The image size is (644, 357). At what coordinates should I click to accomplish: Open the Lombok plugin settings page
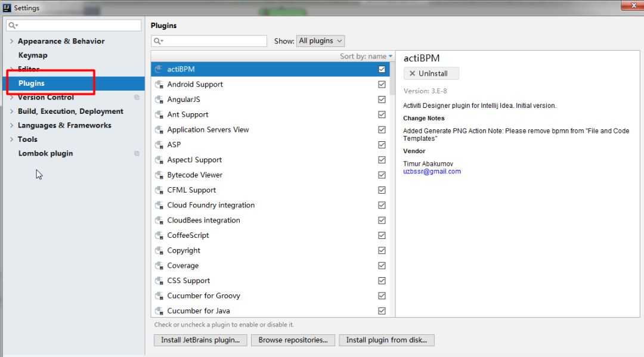[45, 154]
